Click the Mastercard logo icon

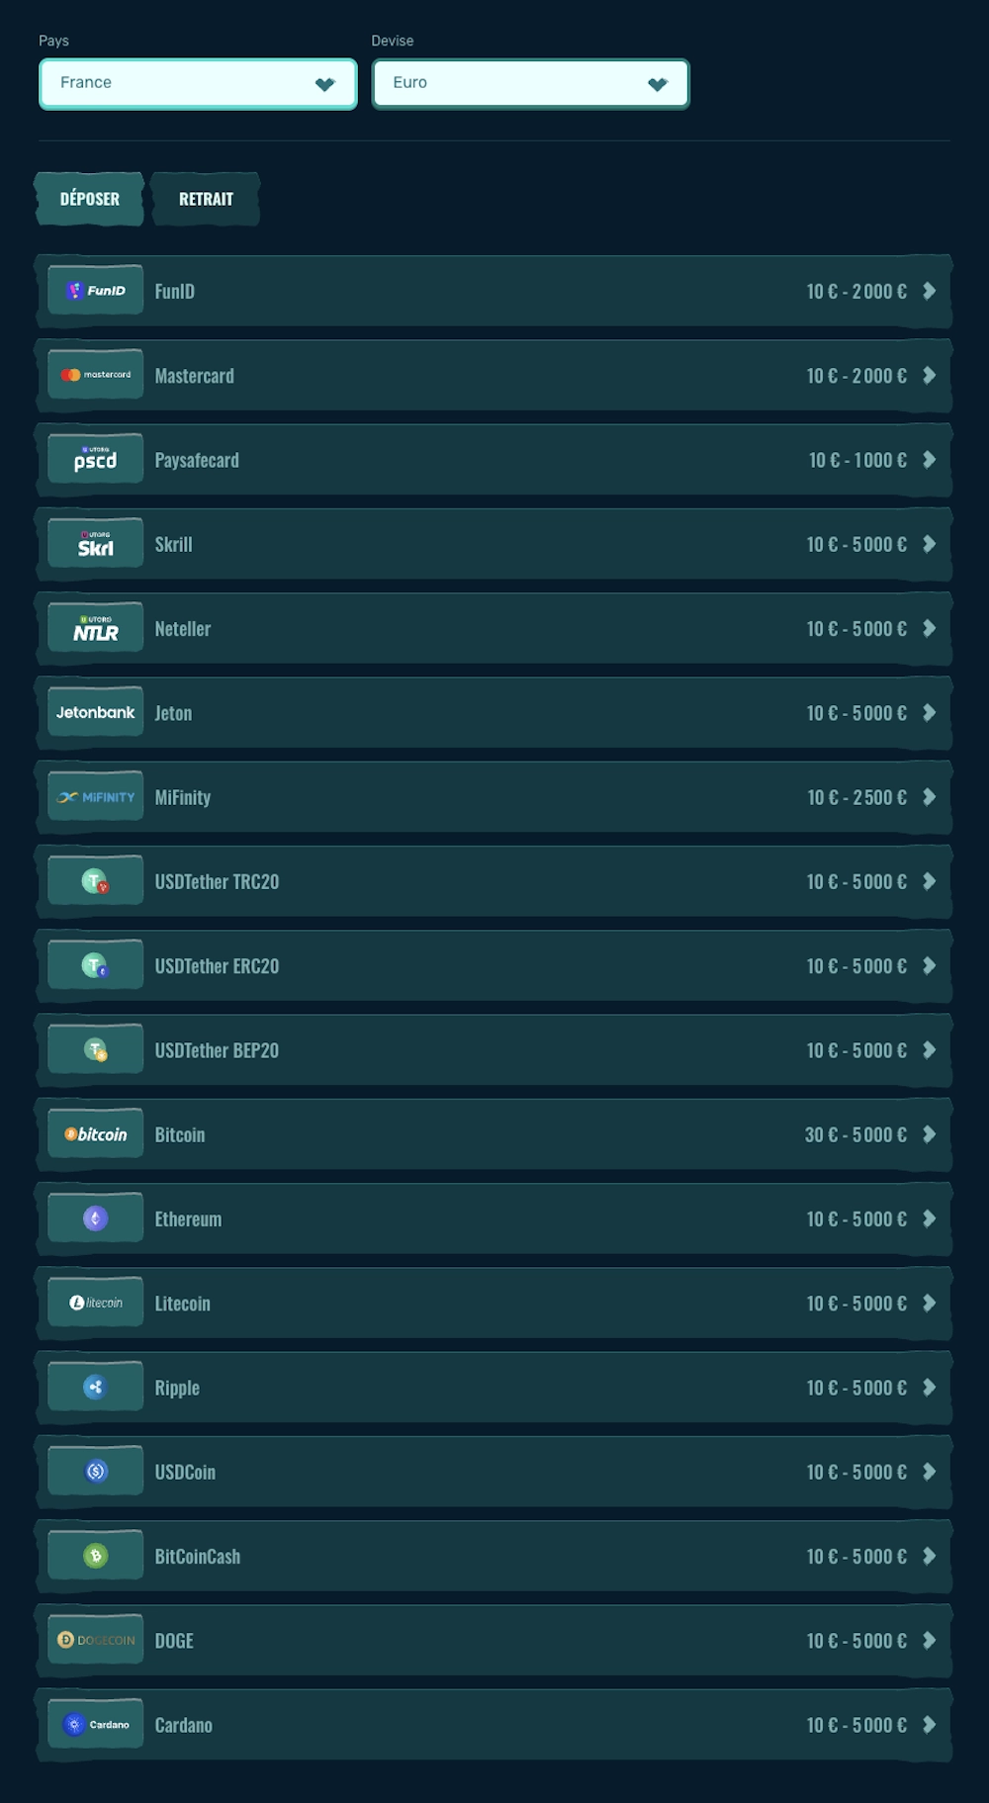pyautogui.click(x=96, y=375)
